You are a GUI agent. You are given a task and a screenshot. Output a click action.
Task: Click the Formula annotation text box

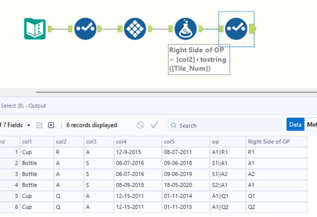tap(199, 60)
